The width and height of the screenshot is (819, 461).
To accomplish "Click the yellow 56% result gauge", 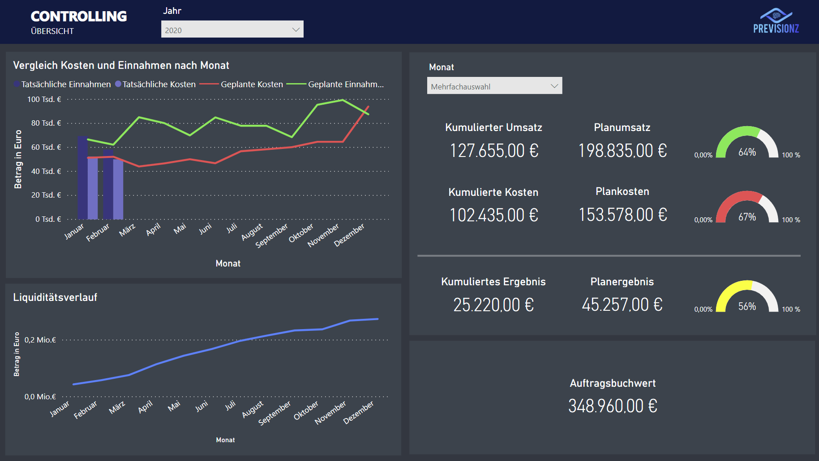I will click(x=747, y=297).
